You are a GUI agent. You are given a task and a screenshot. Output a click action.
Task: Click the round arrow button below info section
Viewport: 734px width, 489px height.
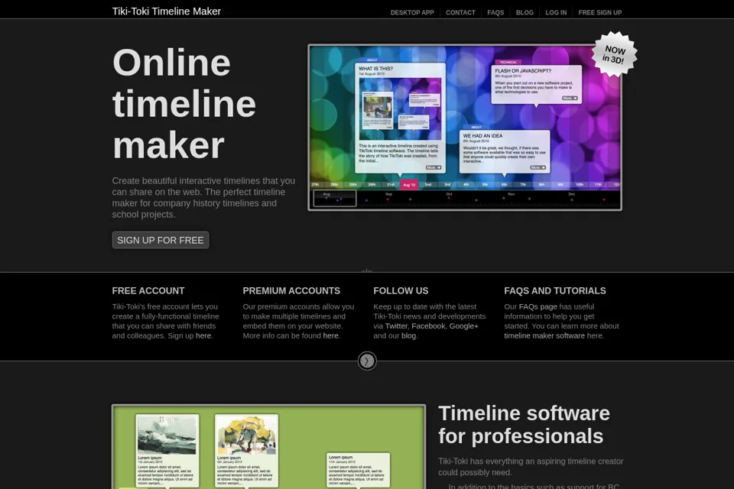click(x=367, y=361)
